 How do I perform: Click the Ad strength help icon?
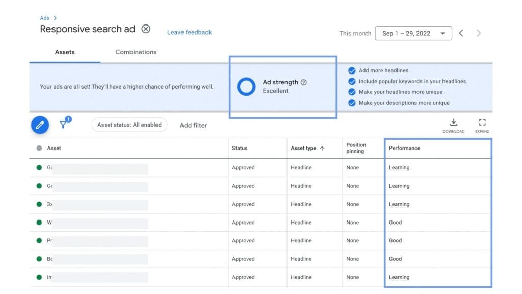[x=304, y=82]
